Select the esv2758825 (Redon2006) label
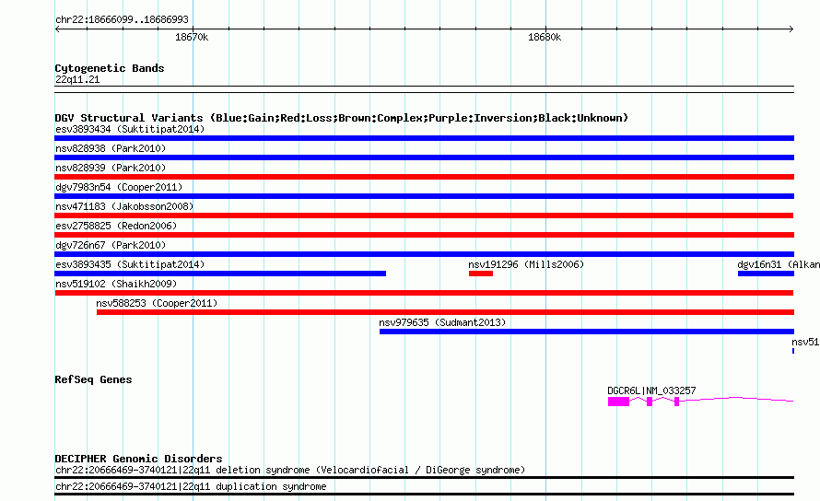820x501 pixels. [116, 226]
